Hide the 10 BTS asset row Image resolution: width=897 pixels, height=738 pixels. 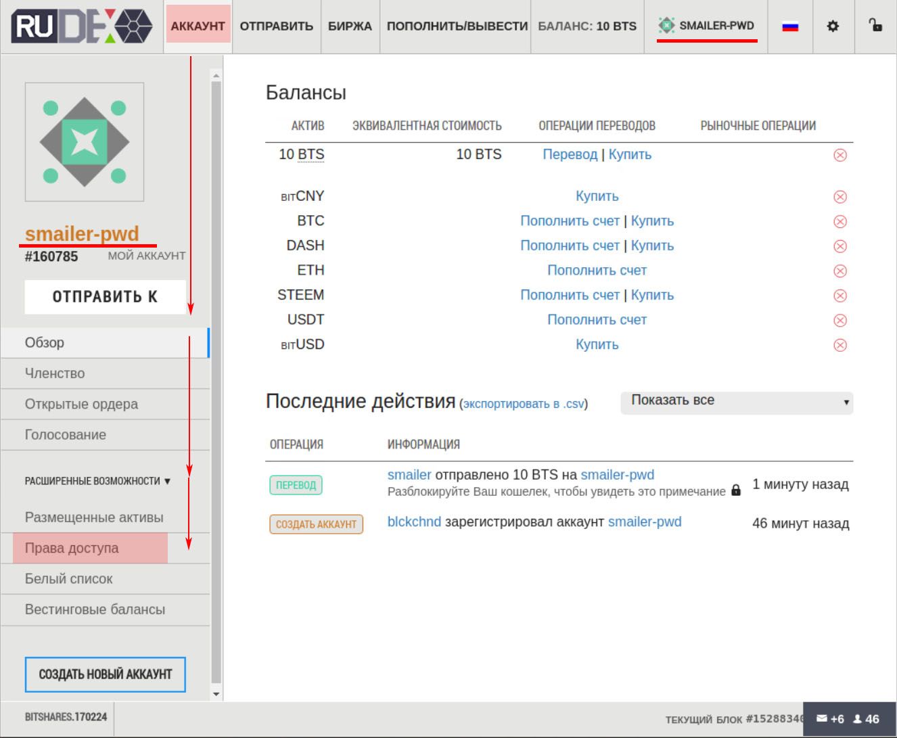pyautogui.click(x=840, y=155)
